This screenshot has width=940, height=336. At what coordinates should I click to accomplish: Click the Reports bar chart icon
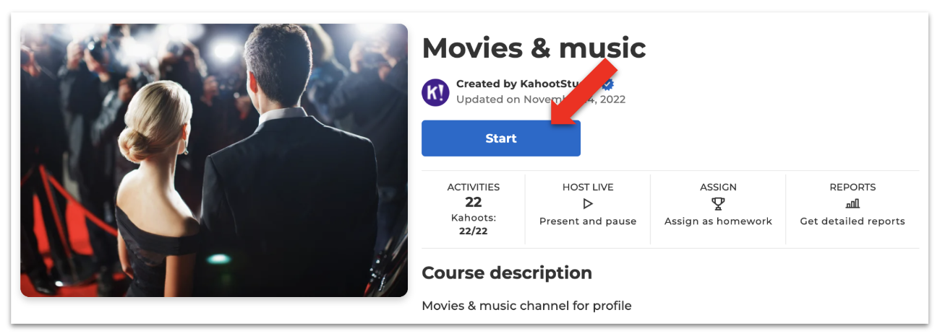(x=853, y=204)
